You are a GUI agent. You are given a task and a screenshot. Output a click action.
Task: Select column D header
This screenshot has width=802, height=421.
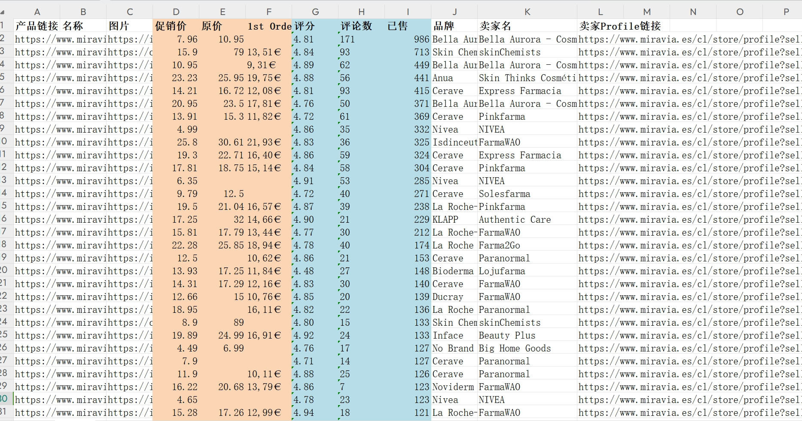point(176,12)
